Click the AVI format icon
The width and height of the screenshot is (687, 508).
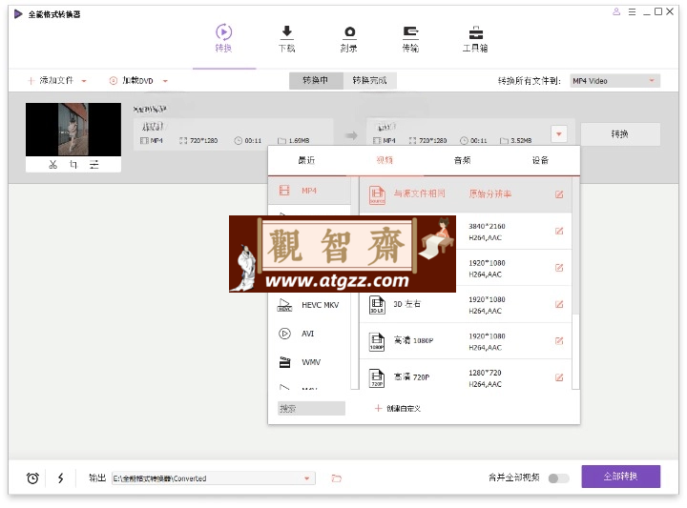tap(284, 334)
